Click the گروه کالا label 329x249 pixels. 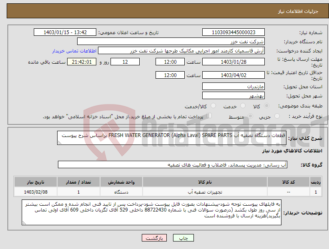coord(311,165)
